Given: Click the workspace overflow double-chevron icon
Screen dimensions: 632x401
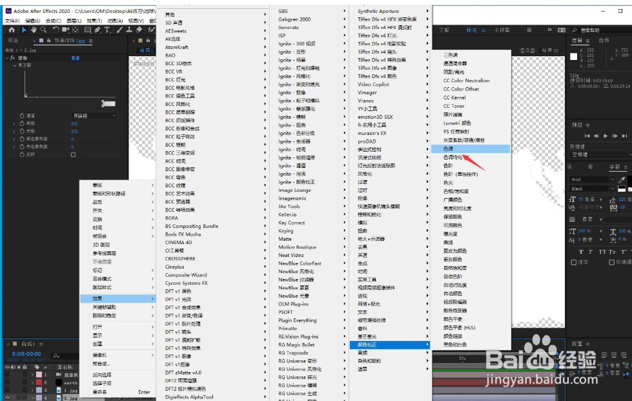Looking at the screenshot, I should point(549,30).
